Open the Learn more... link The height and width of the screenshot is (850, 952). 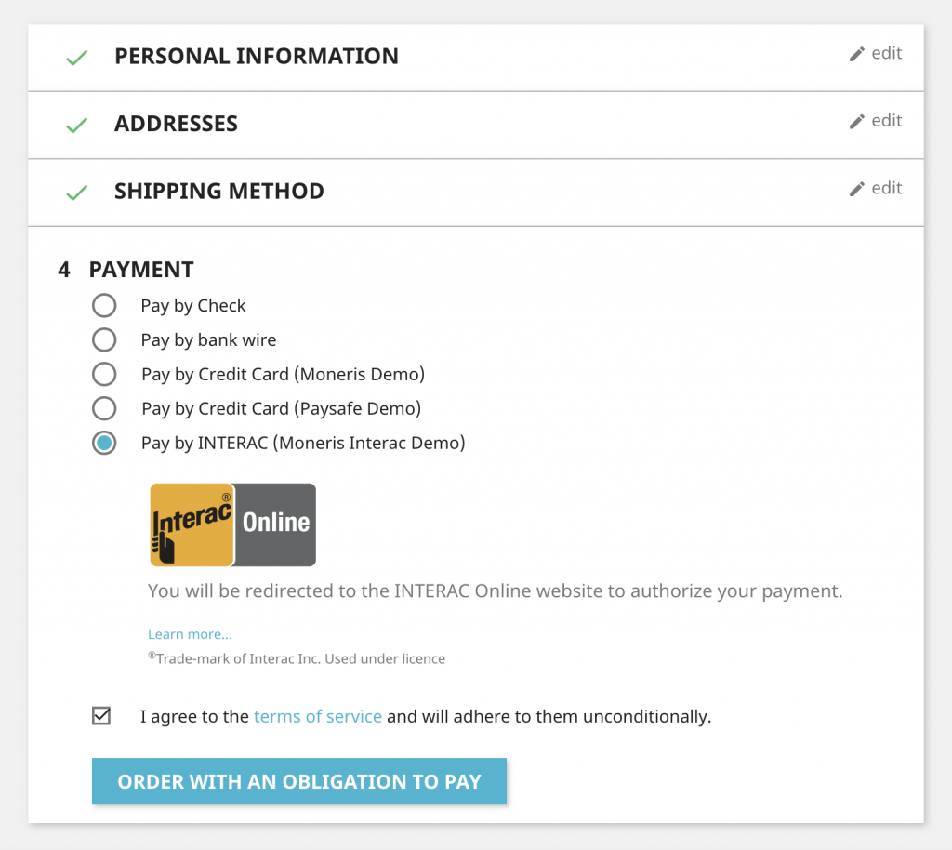[190, 634]
